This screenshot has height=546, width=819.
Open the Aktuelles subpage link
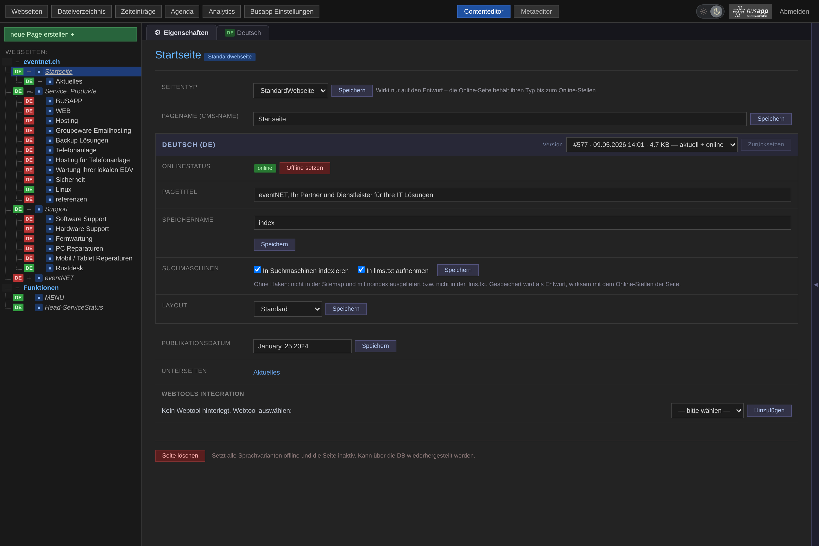pos(266,372)
